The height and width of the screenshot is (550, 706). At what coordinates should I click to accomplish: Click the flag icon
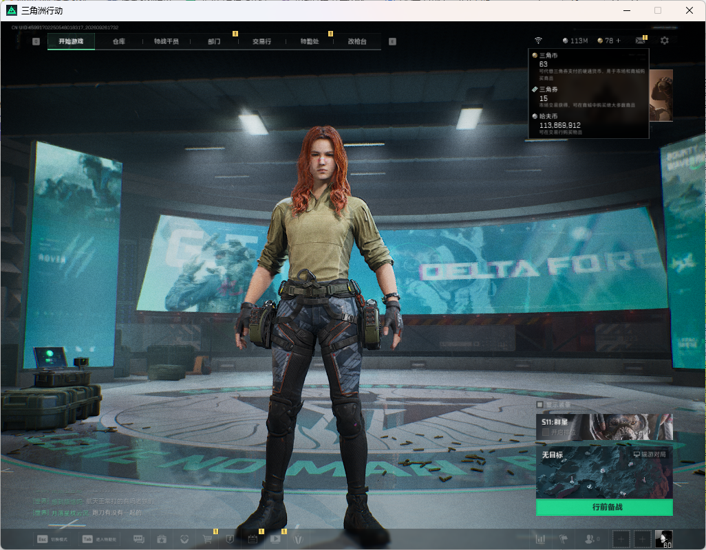(564, 539)
